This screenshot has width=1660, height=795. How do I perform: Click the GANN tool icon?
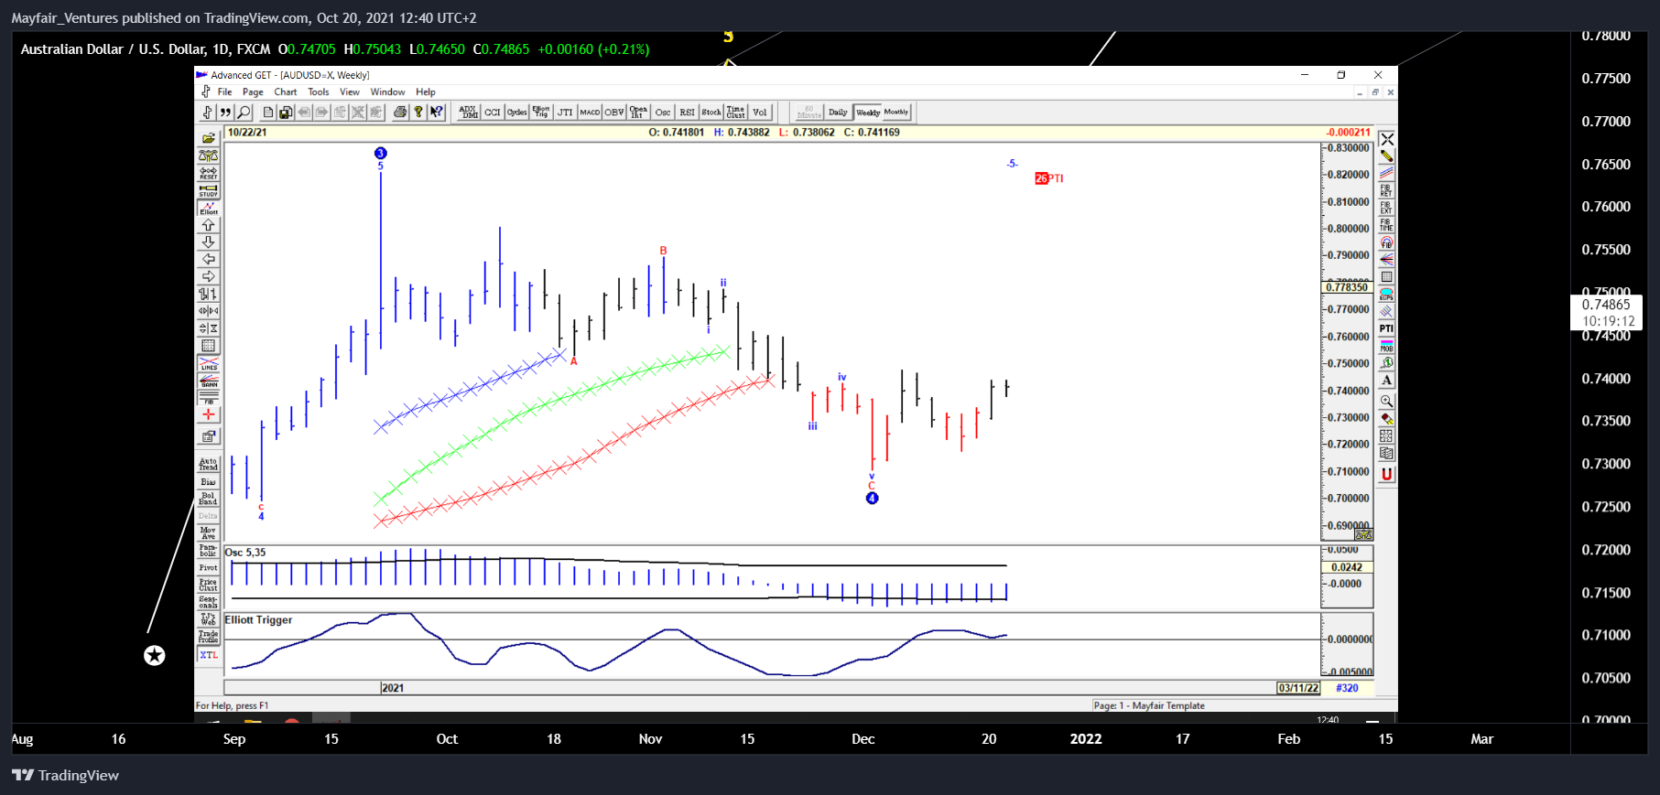point(209,381)
